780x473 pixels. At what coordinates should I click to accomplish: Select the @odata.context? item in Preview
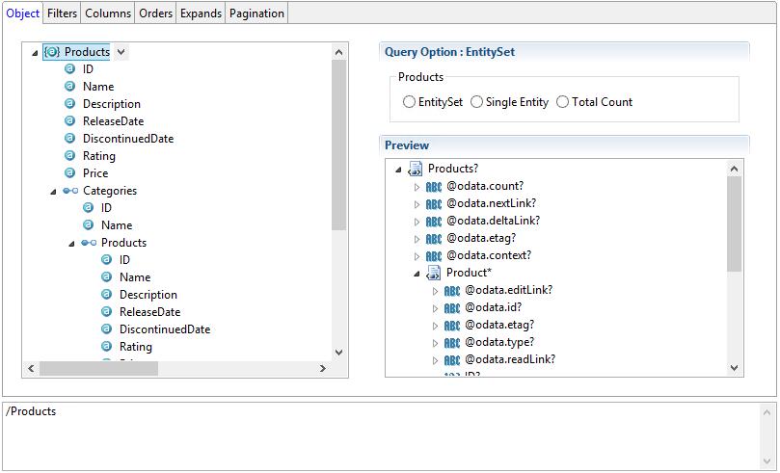[x=489, y=256]
